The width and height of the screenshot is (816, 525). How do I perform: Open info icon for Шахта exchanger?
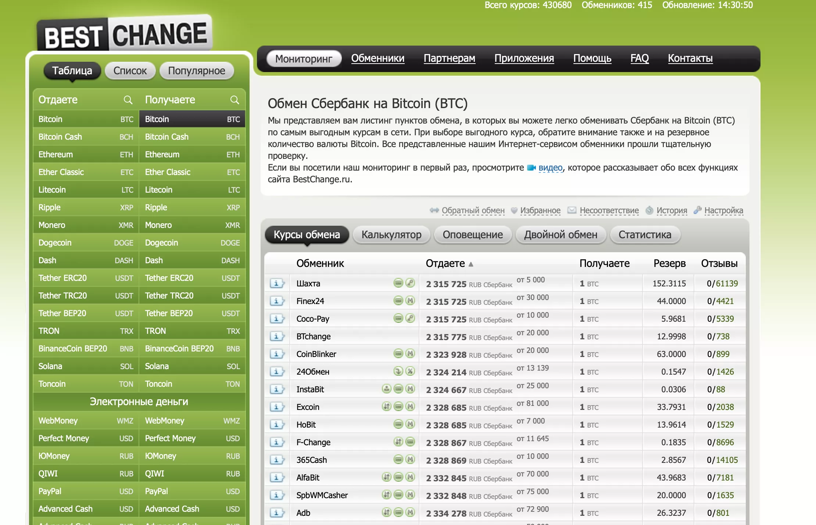coord(277,283)
